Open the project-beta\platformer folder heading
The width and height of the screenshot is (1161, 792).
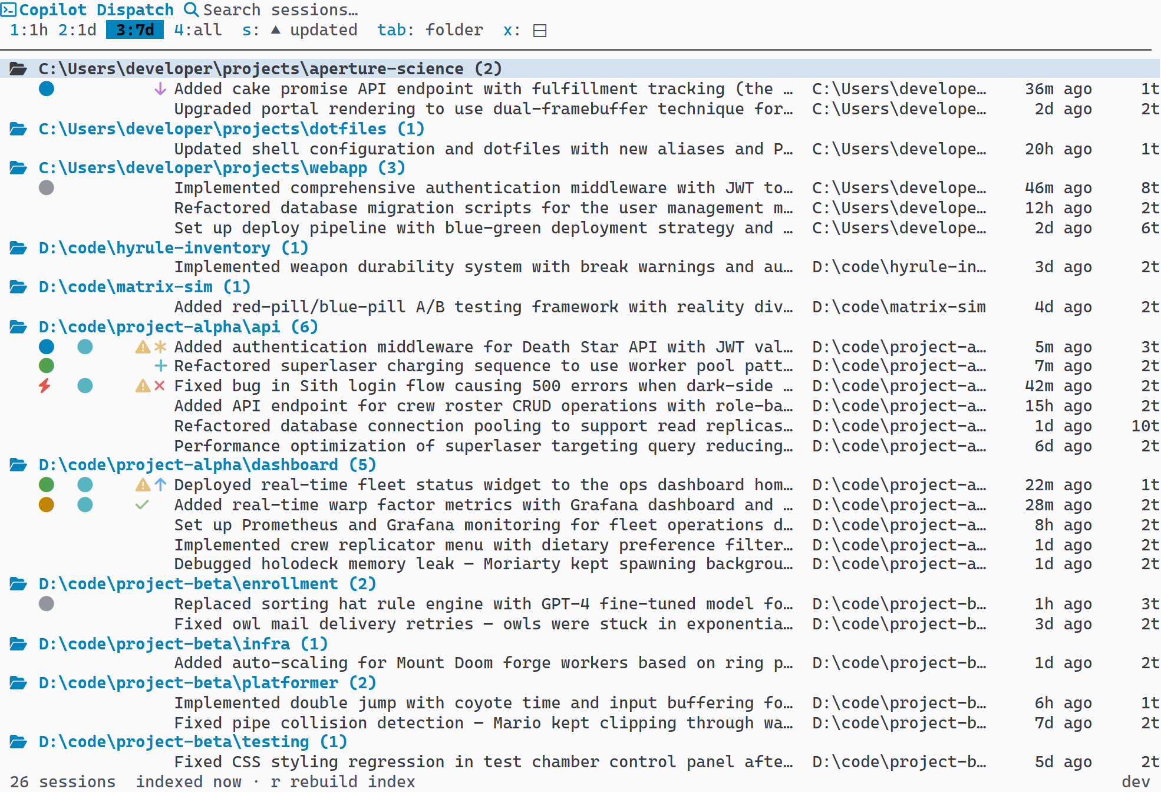pyautogui.click(x=207, y=683)
